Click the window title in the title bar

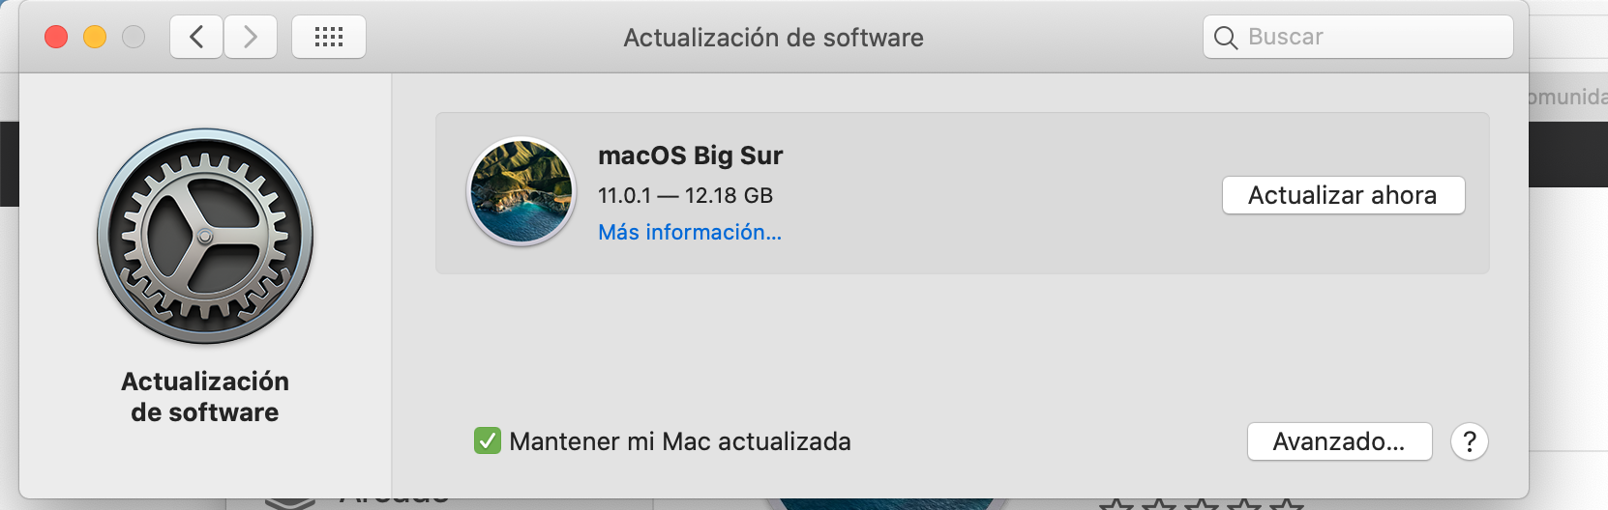773,38
